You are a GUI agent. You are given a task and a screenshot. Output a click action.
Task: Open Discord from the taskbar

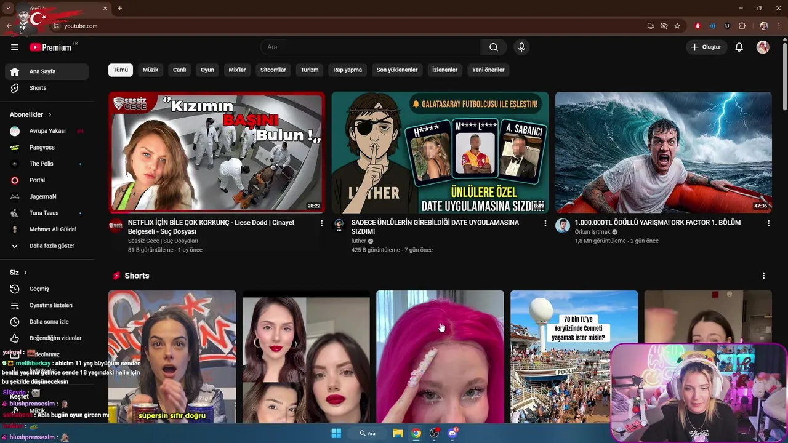tap(452, 433)
